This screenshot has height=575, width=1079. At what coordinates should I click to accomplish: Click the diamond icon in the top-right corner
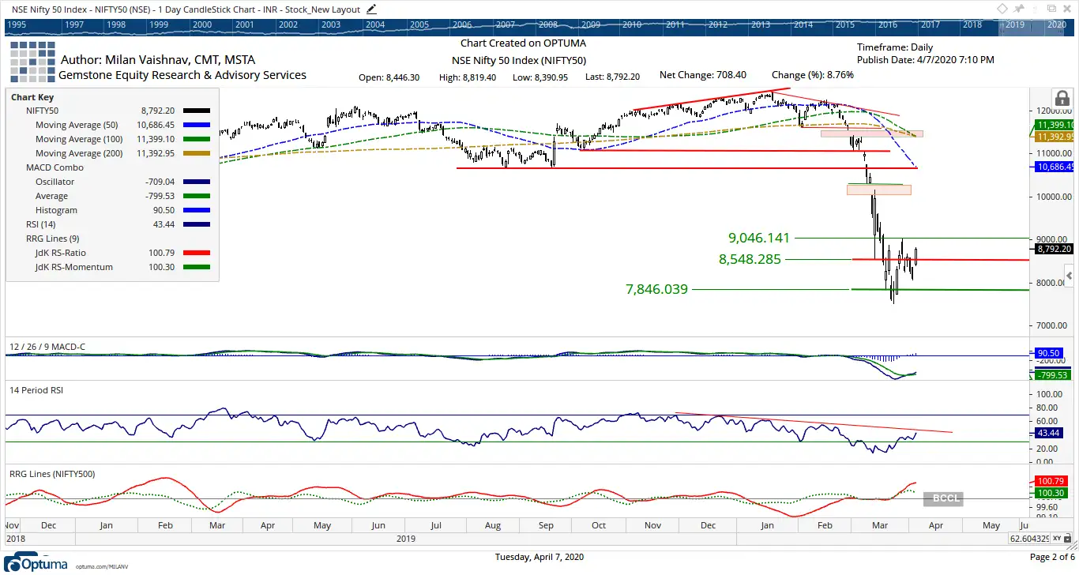pyautogui.click(x=1002, y=9)
